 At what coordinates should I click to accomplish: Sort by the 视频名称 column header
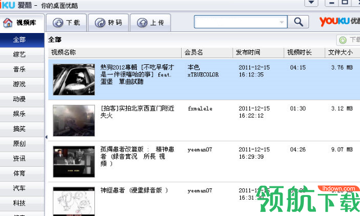coord(115,52)
